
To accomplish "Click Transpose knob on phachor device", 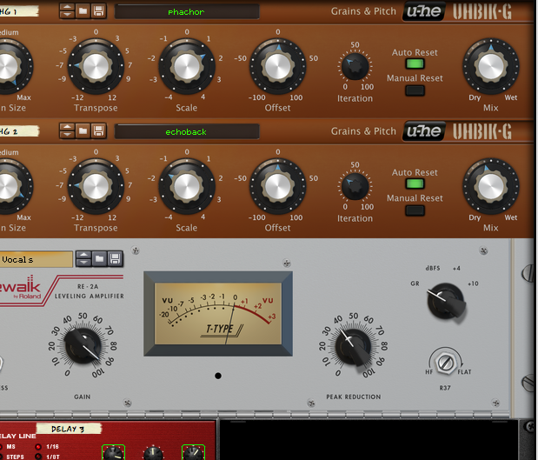I will pyautogui.click(x=96, y=66).
